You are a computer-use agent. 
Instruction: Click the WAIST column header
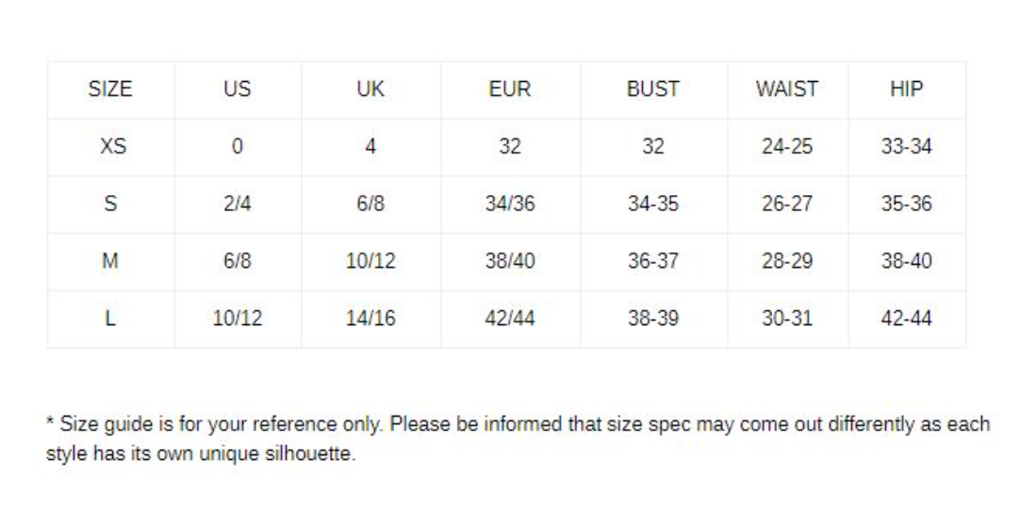787,90
